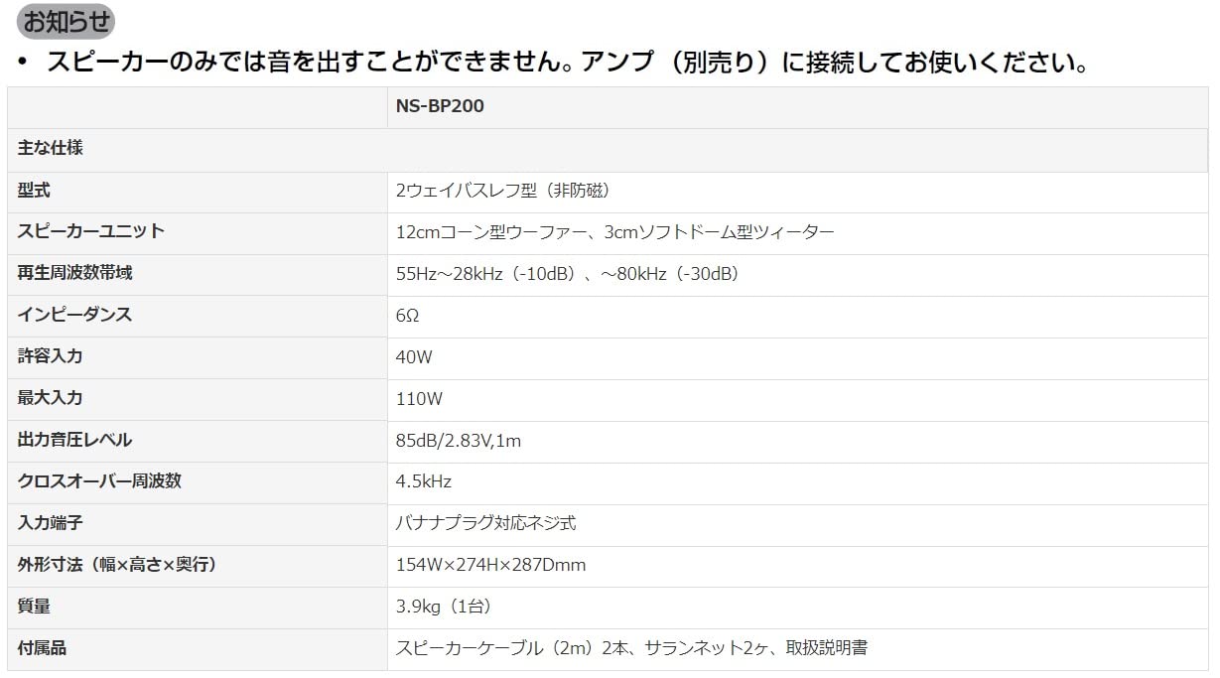Select the 110W maximum input value

pyautogui.click(x=419, y=399)
